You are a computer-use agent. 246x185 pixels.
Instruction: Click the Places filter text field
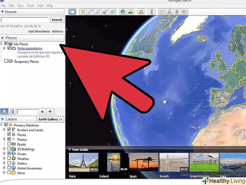click(x=28, y=111)
